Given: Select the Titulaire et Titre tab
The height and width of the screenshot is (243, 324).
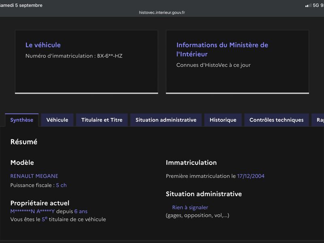Looking at the screenshot, I should coord(102,120).
